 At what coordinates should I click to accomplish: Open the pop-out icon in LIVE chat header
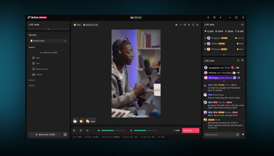[242, 60]
